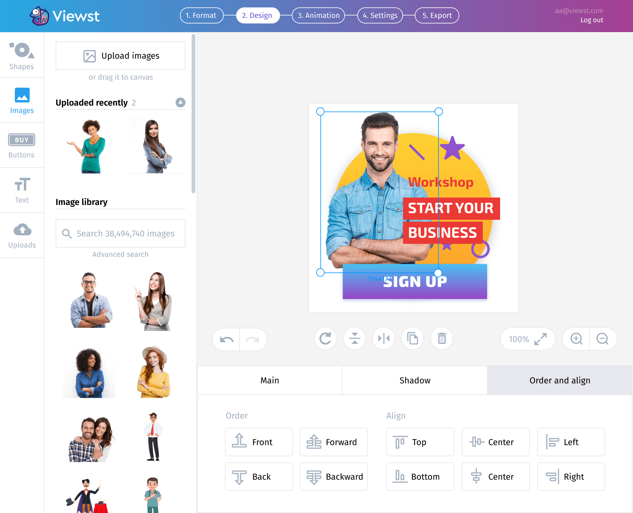This screenshot has width=633, height=513.
Task: Select the Text tool in sidebar
Action: (22, 191)
